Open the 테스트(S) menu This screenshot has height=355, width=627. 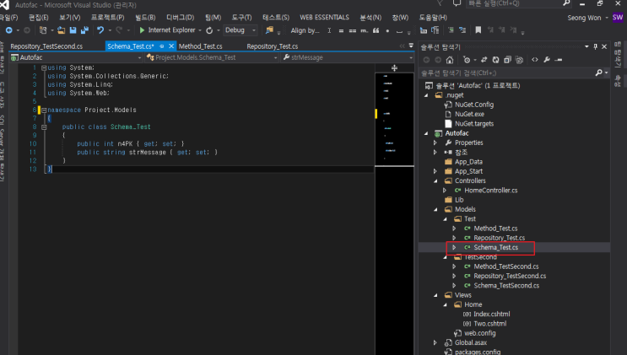pos(276,18)
